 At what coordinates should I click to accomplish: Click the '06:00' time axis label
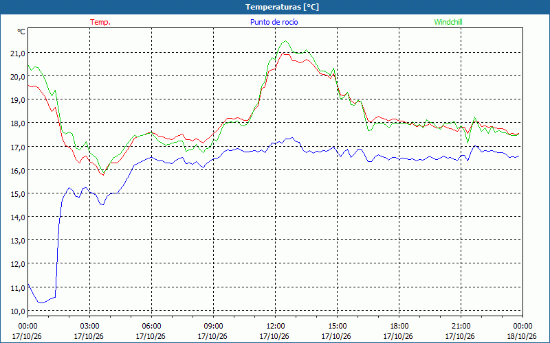point(151,327)
